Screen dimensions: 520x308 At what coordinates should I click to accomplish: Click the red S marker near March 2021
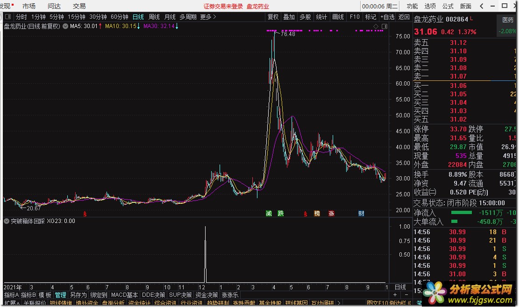(85, 214)
